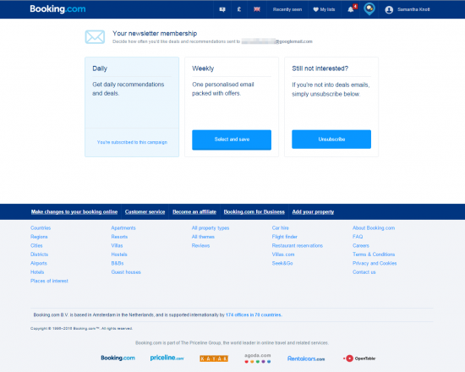Open the Villas.com footer link

point(283,254)
